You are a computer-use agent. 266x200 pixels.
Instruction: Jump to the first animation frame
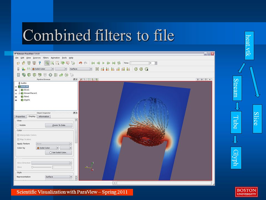93,63
